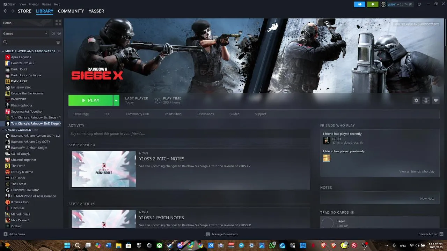Add Siege X to favorites heart
The height and width of the screenshot is (251, 447).
click(x=436, y=100)
